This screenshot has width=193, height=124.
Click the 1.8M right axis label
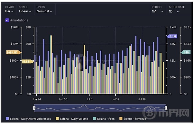(x=172, y=44)
